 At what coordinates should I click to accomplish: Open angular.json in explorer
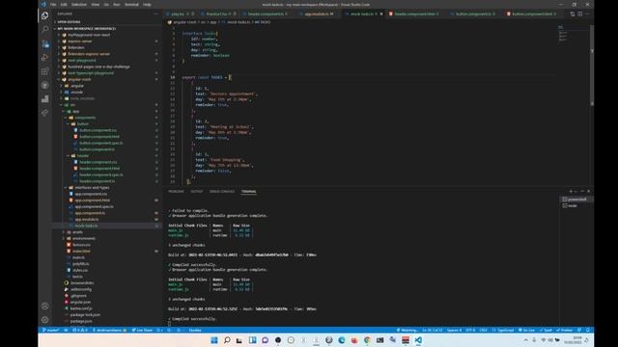click(80, 302)
